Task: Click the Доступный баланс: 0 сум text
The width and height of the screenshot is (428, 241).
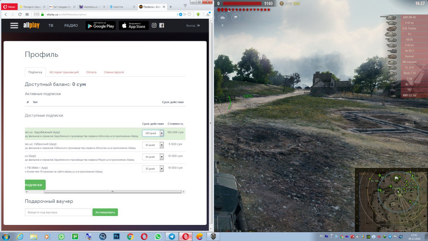Action: tap(55, 84)
